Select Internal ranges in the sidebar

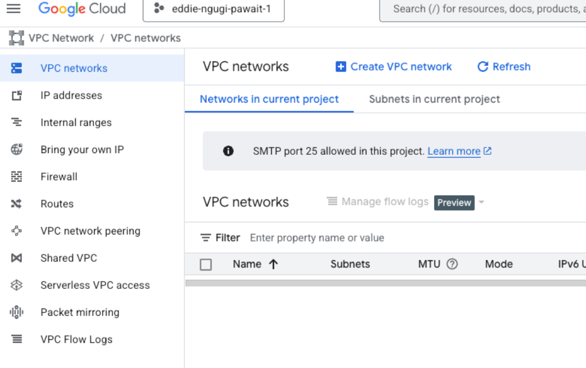pyautogui.click(x=76, y=122)
